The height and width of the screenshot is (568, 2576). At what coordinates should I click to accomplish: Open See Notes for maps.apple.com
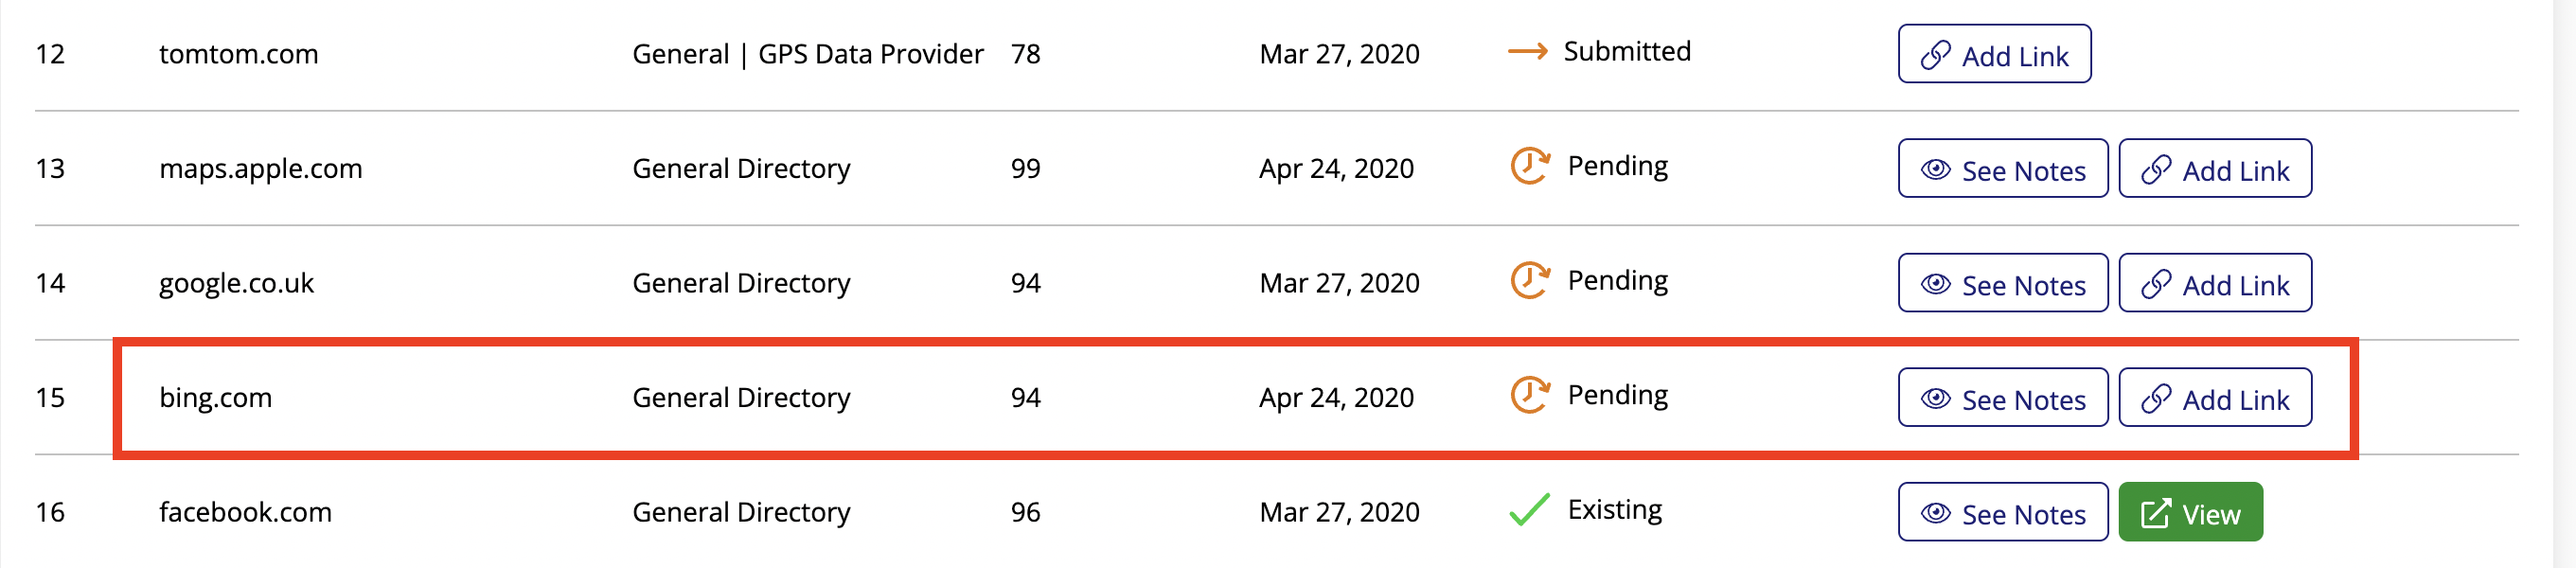[x=2003, y=169]
